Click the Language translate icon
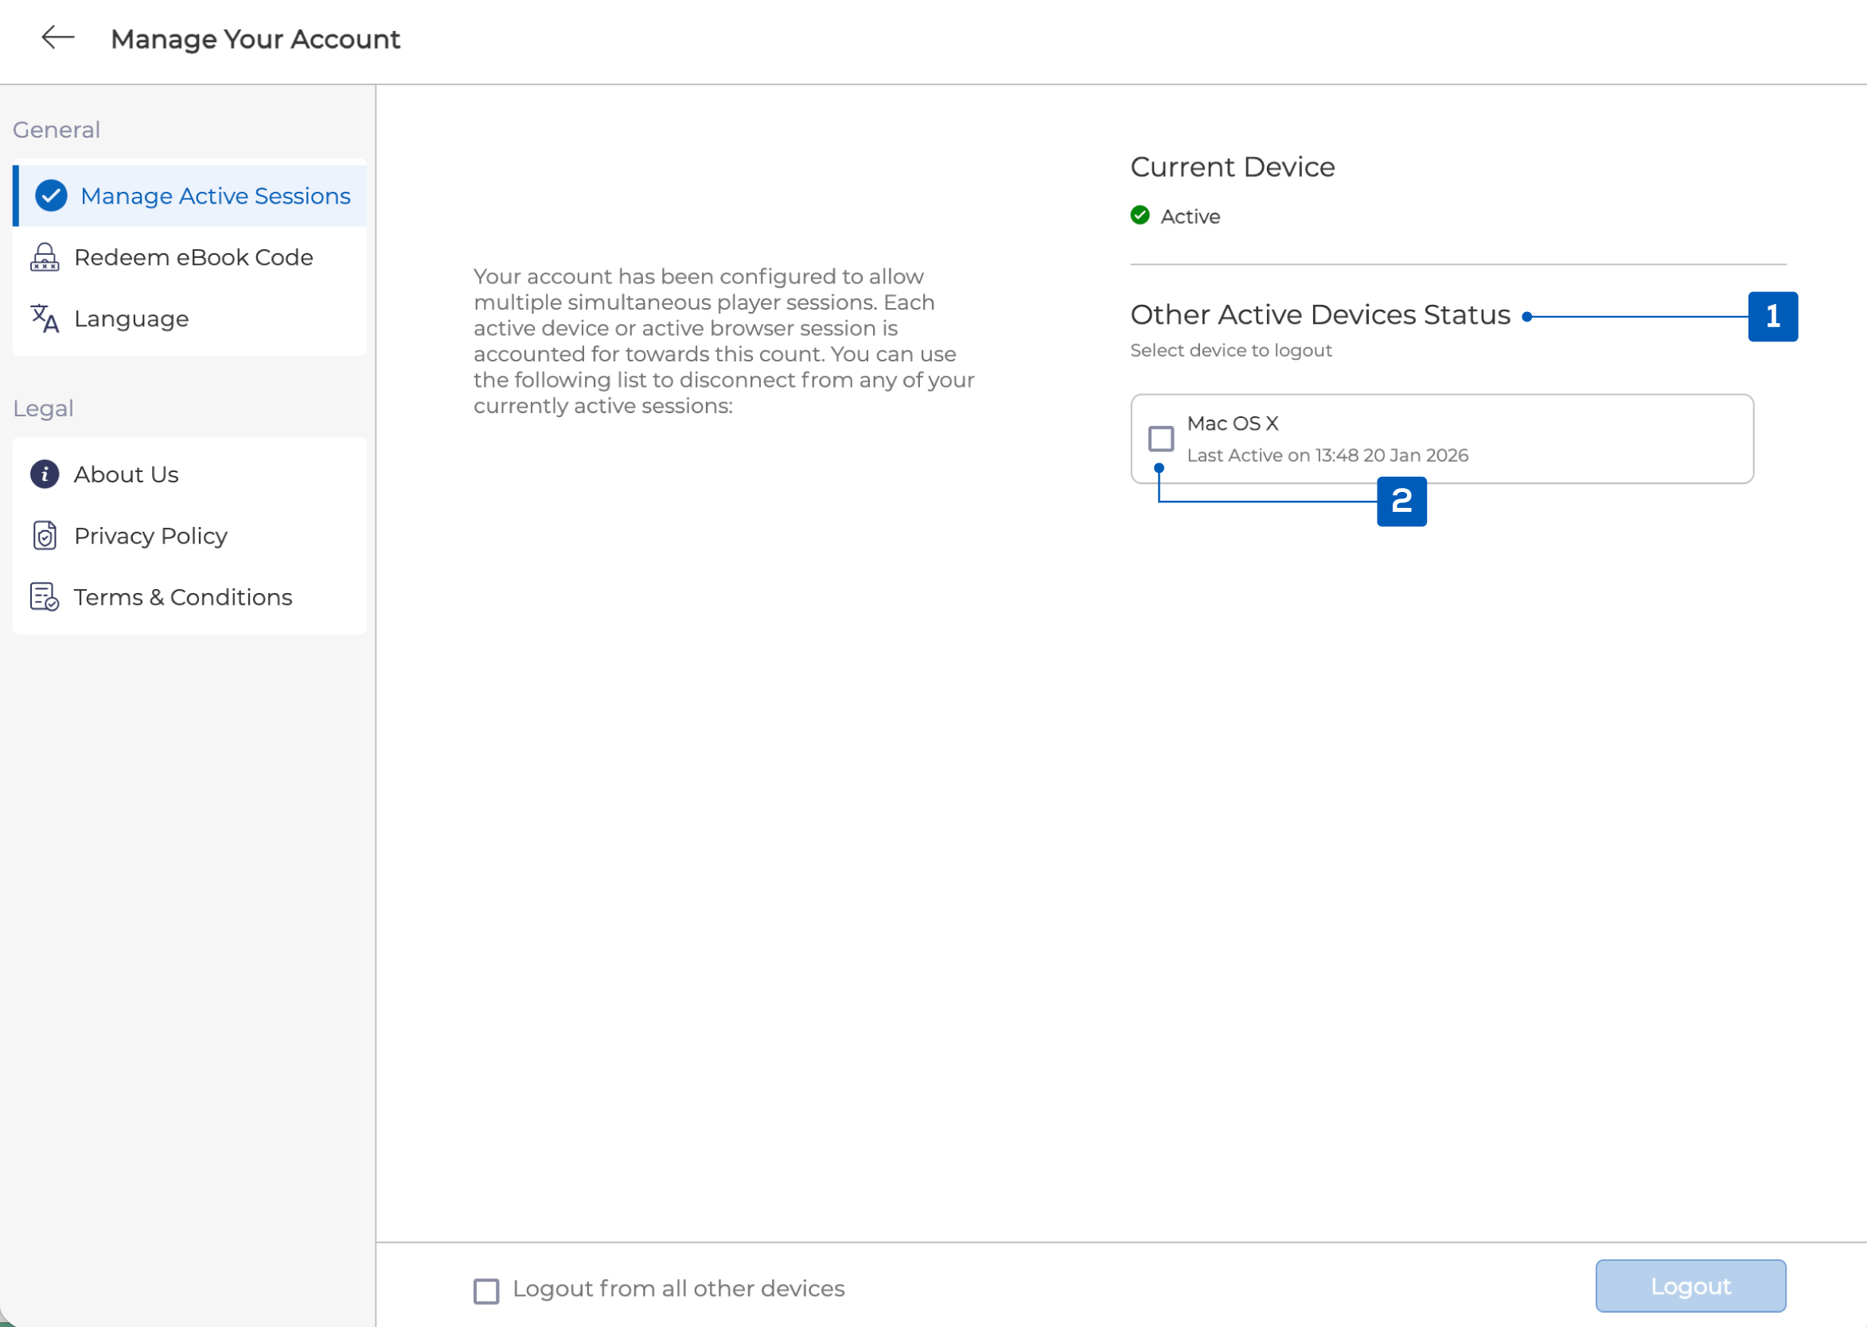This screenshot has width=1867, height=1327. pos(45,318)
